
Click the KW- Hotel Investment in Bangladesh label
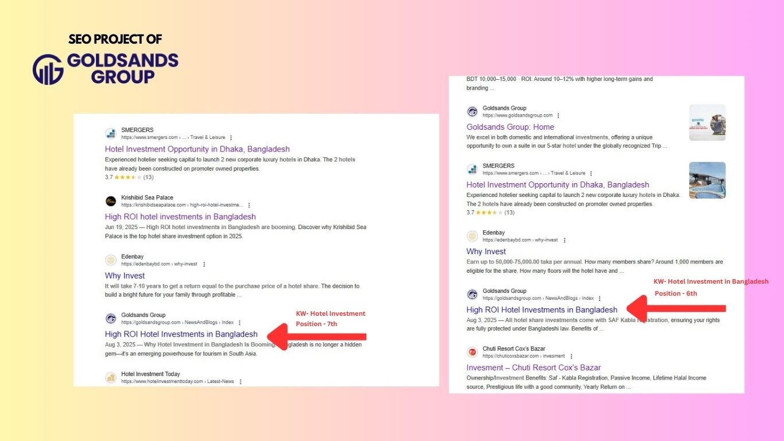[711, 282]
